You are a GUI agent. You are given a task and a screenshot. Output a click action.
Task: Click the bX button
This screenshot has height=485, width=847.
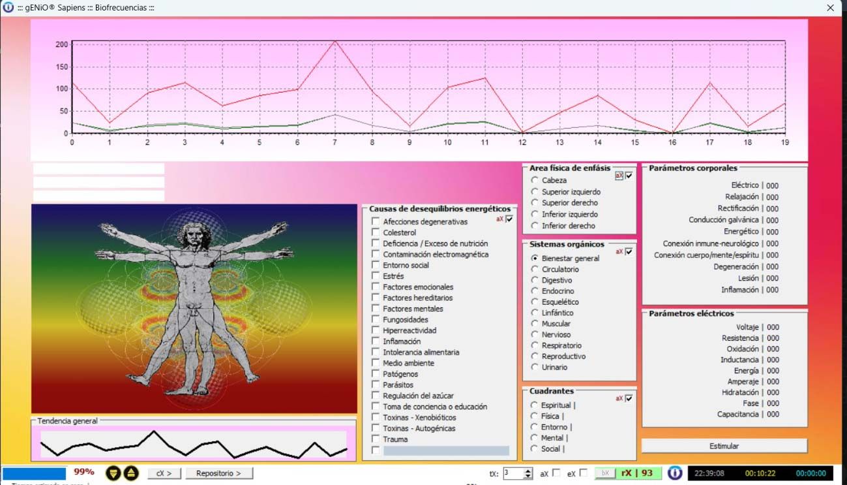coord(604,473)
